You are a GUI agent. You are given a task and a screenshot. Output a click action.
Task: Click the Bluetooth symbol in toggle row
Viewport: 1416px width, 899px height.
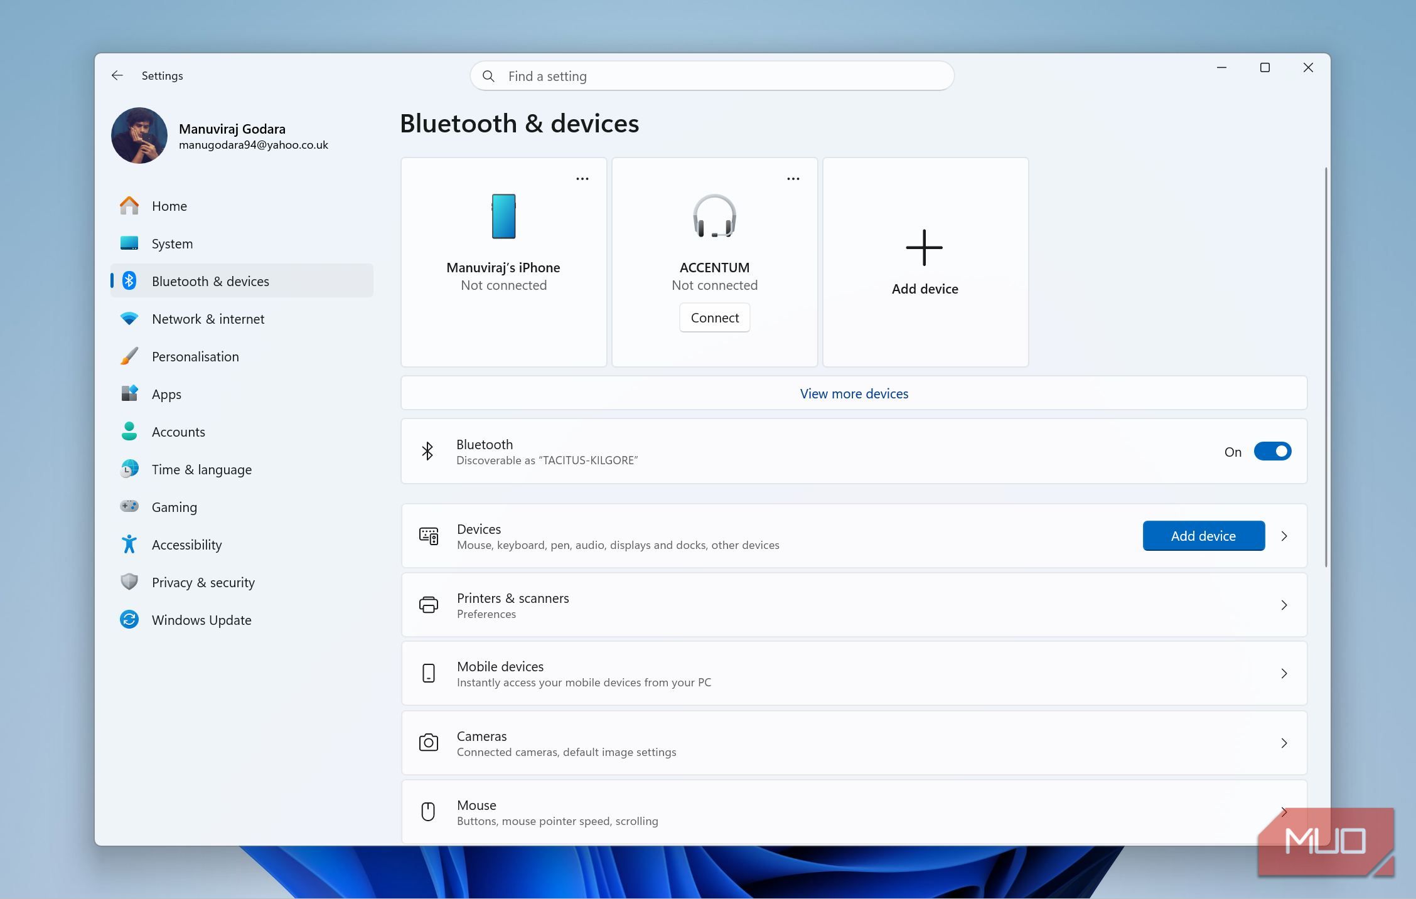pyautogui.click(x=427, y=451)
